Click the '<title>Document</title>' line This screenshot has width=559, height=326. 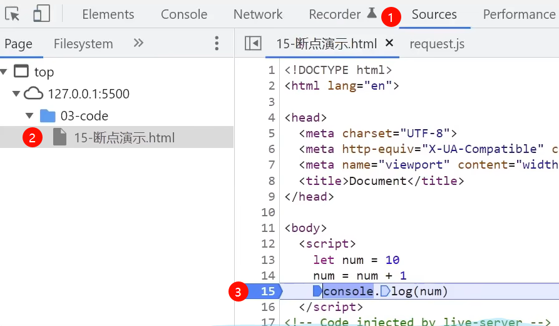point(381,181)
